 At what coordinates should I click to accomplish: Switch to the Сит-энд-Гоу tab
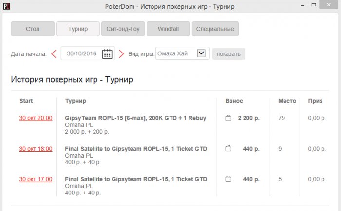coord(123,29)
